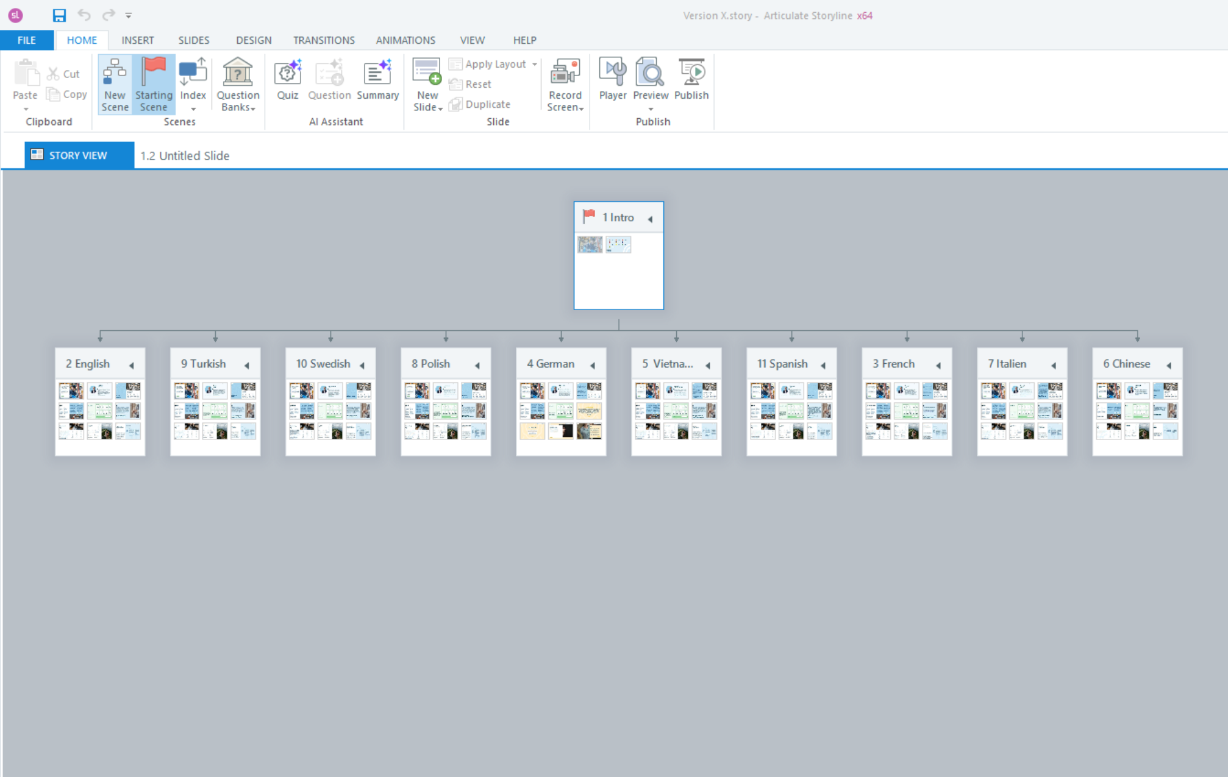
Task: Open the Preview dropdown arrow
Action: coord(651,109)
